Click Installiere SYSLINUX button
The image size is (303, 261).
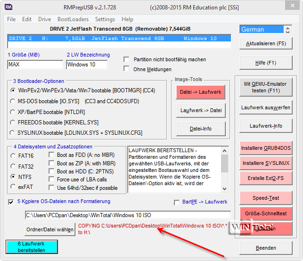pos(266,163)
